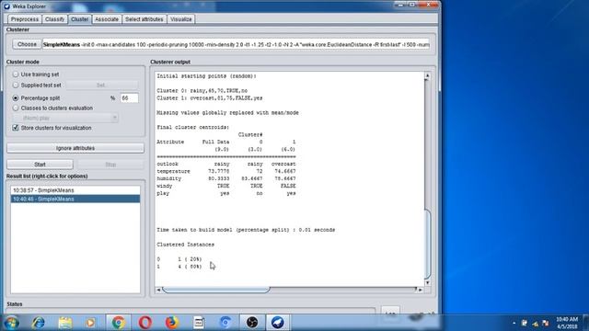Select the 10:40:45 SimpleKMeans result

click(75, 199)
